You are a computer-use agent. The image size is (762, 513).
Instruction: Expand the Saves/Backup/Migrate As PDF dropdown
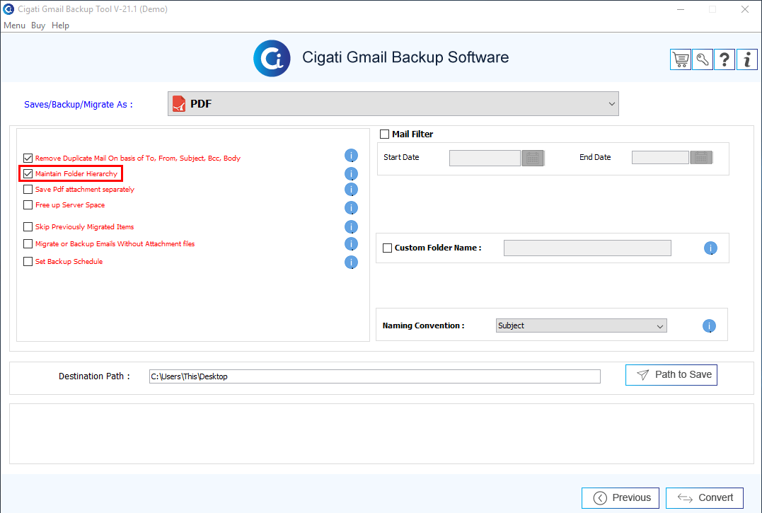(x=393, y=103)
